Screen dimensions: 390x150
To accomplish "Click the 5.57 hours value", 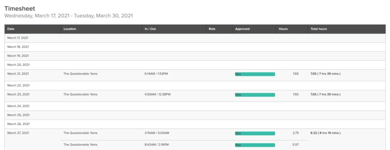I will coord(296,145).
